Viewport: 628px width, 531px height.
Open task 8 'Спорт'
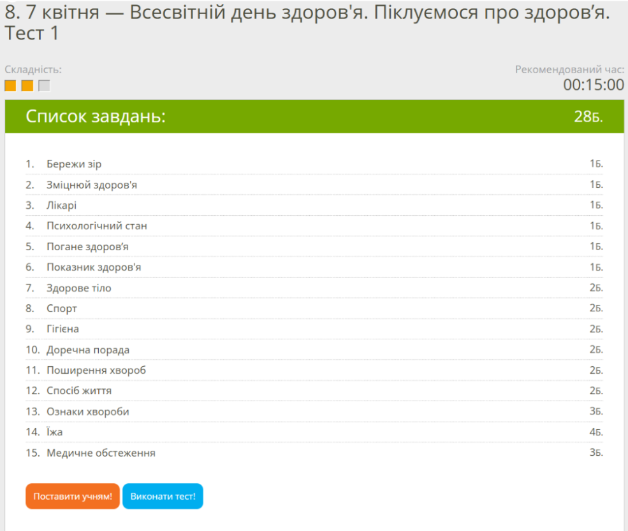tap(62, 309)
